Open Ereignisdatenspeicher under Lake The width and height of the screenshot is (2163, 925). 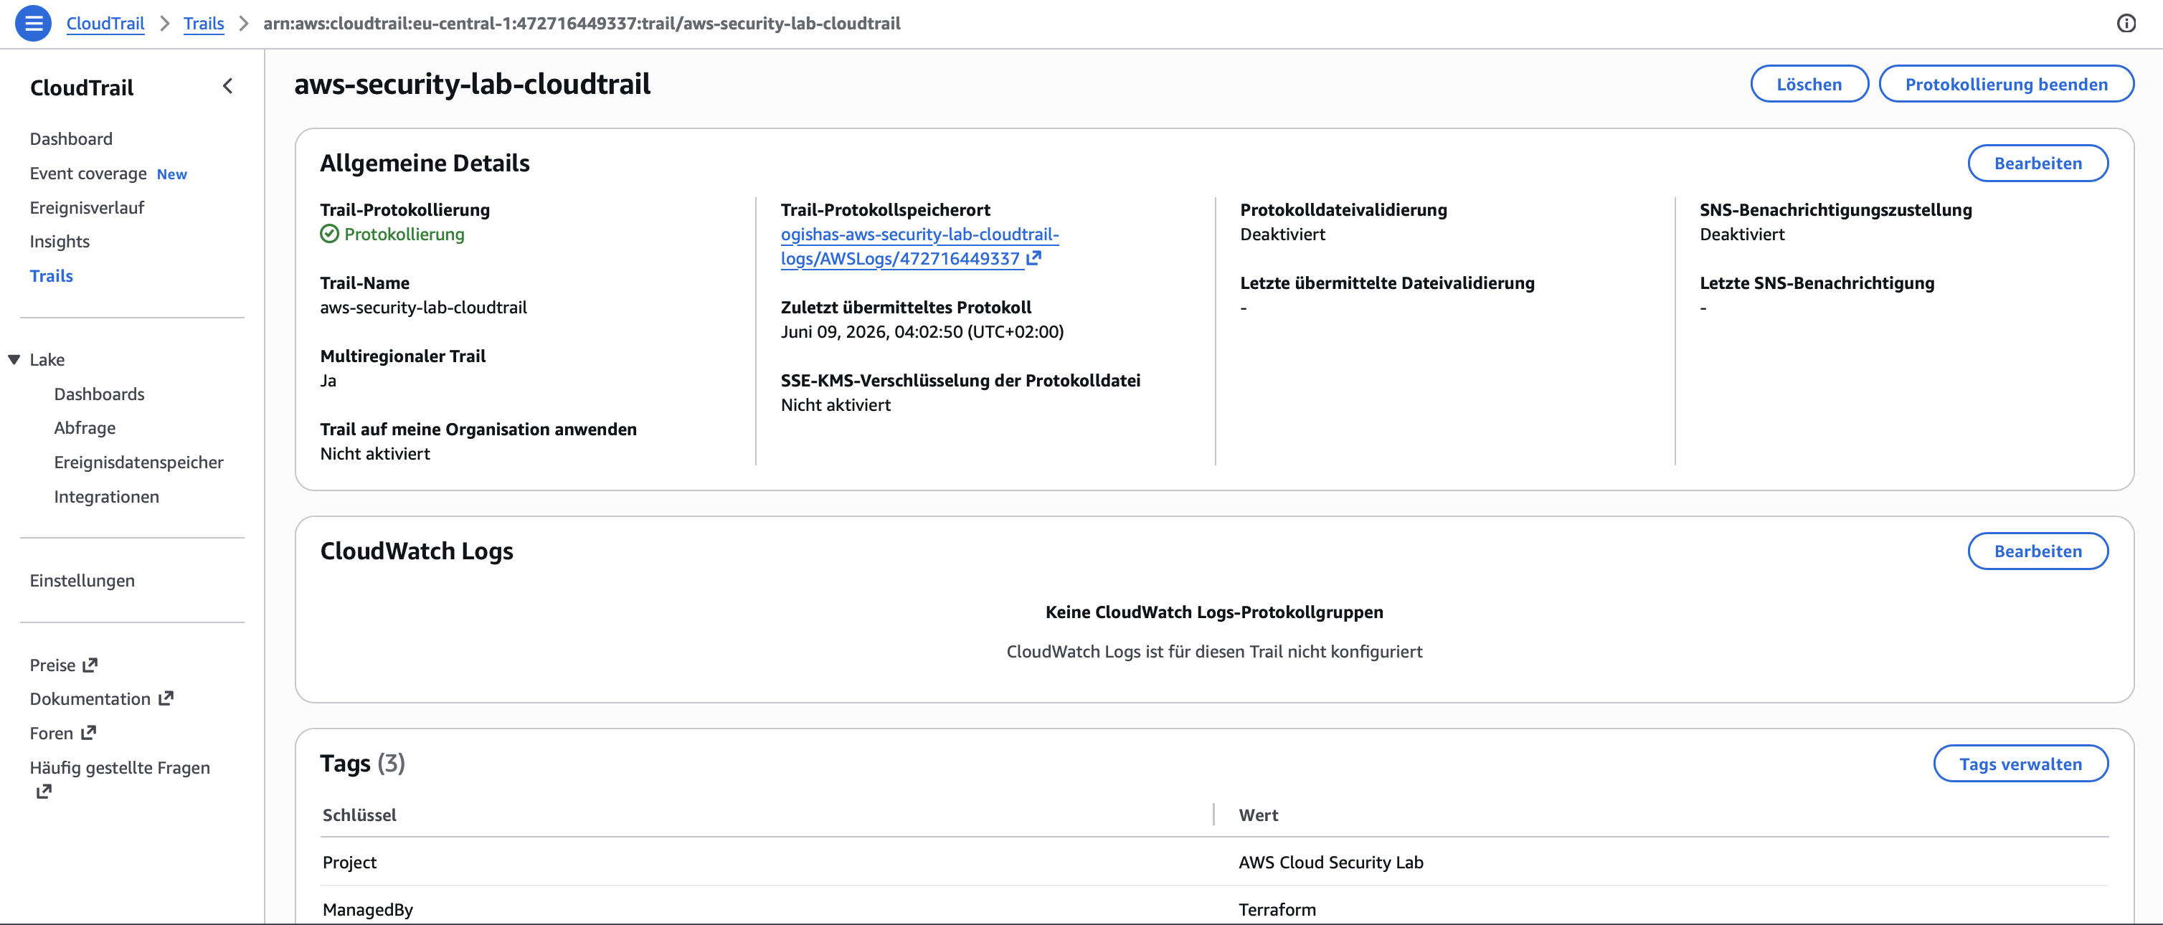pos(138,463)
